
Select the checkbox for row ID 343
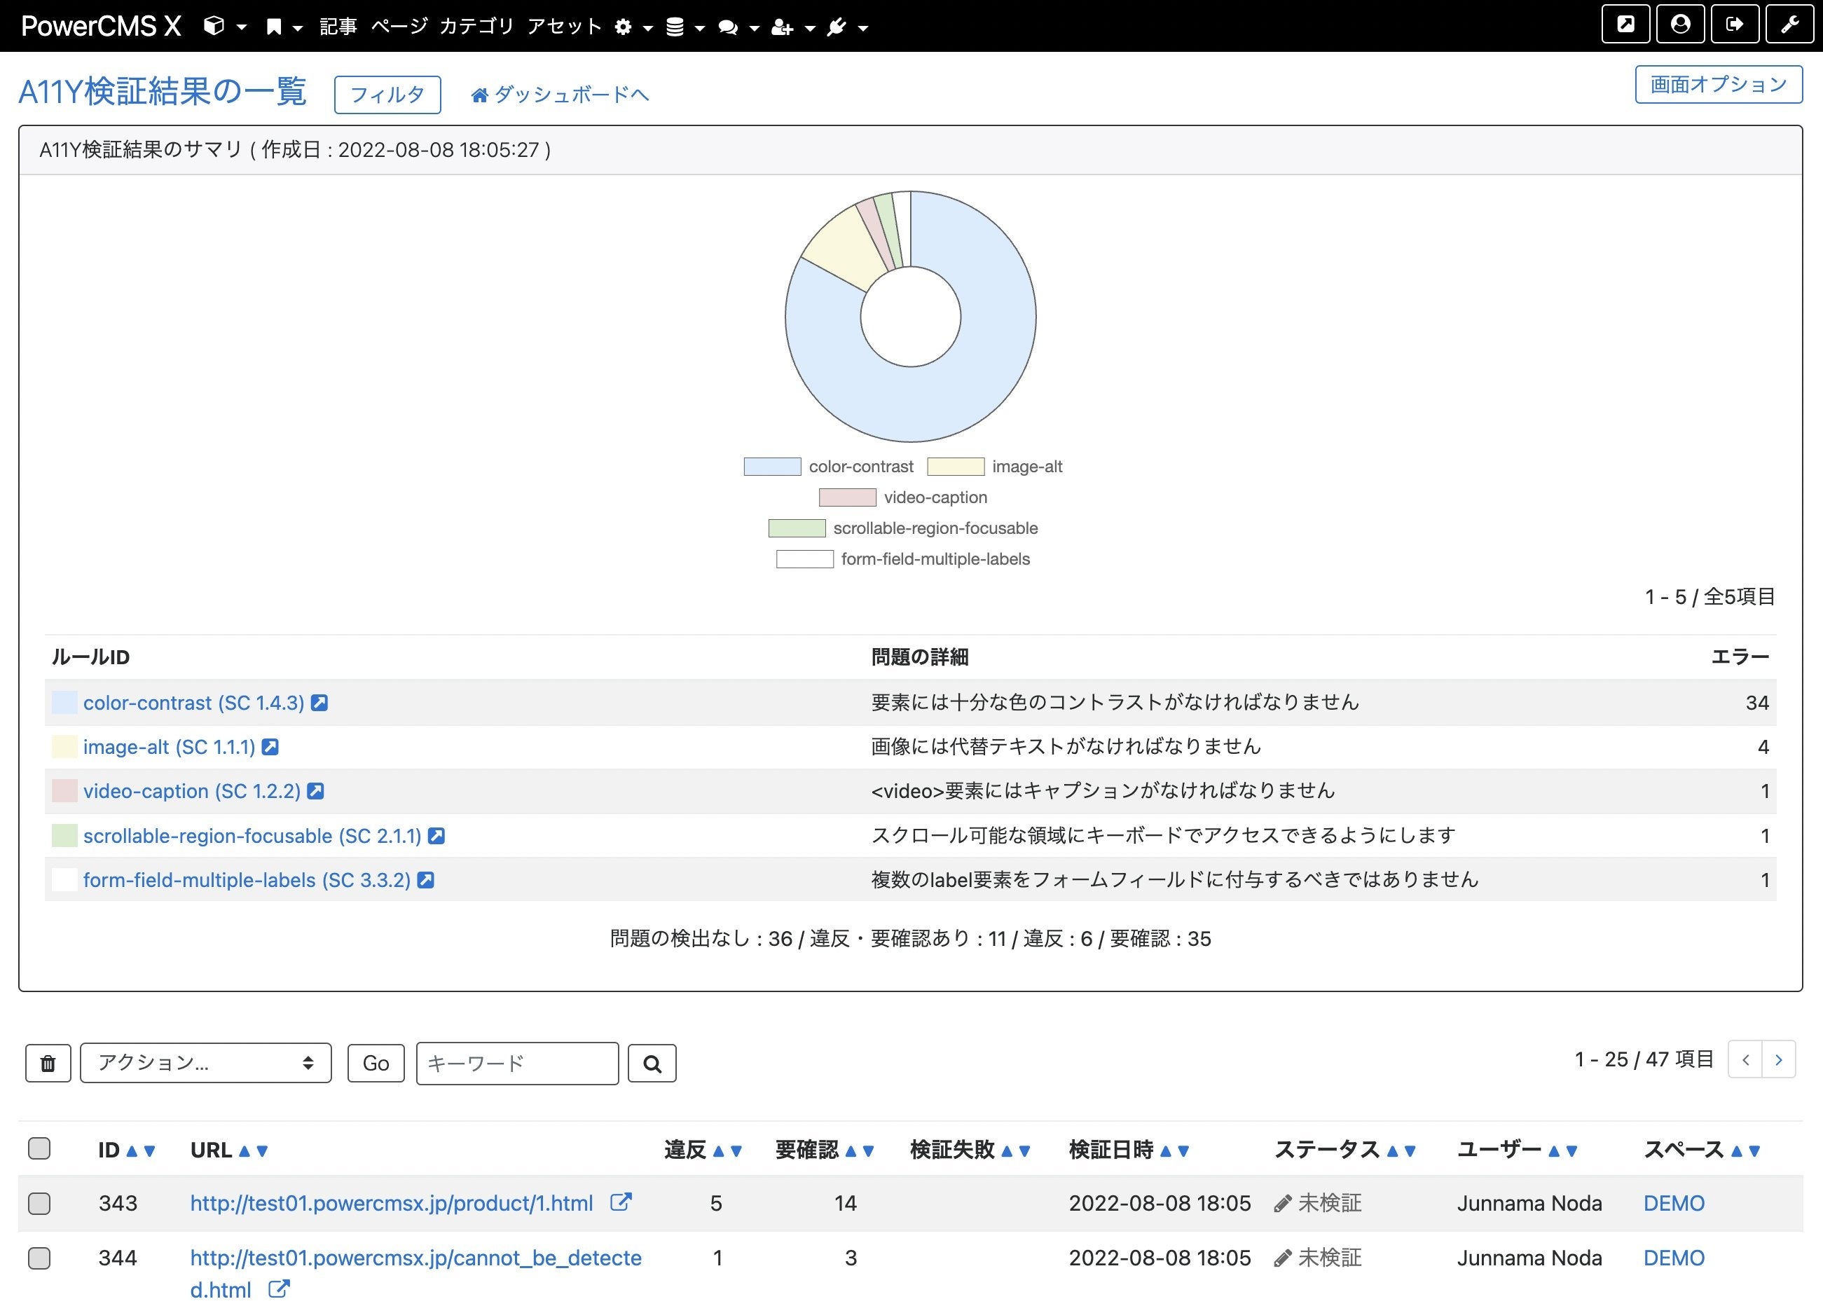39,1203
